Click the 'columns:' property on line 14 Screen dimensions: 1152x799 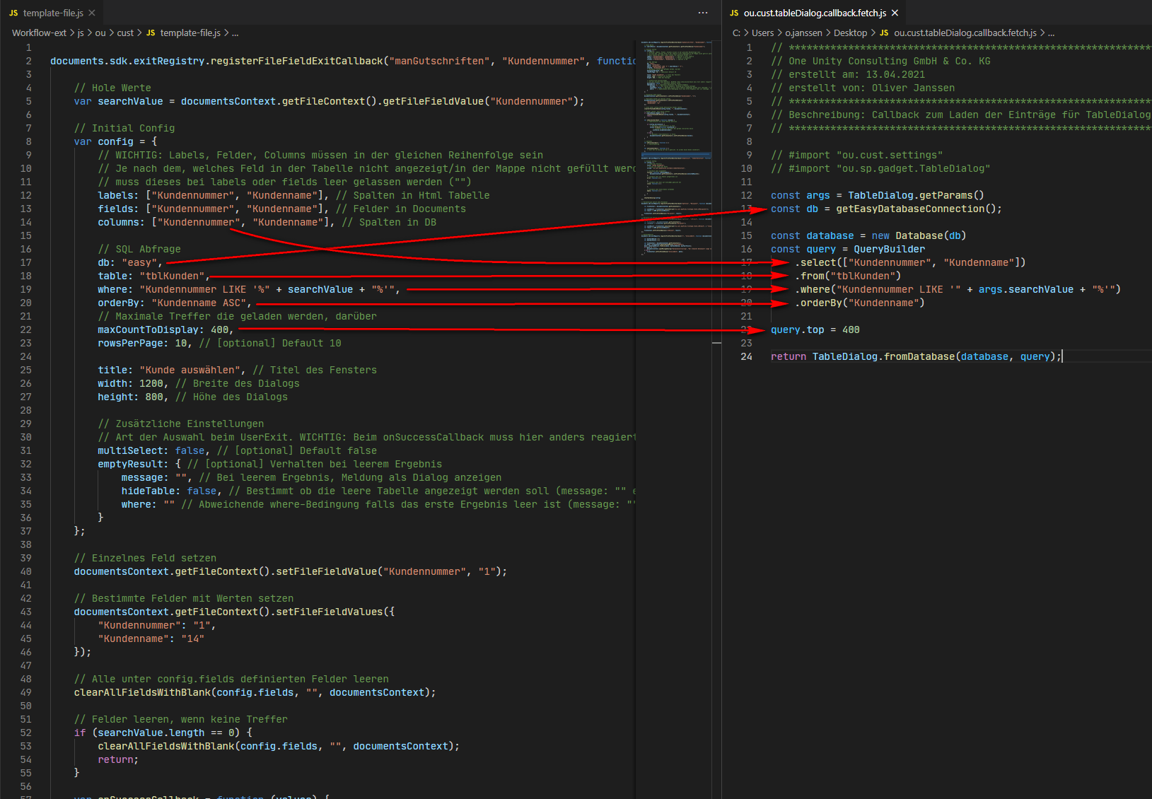(121, 222)
